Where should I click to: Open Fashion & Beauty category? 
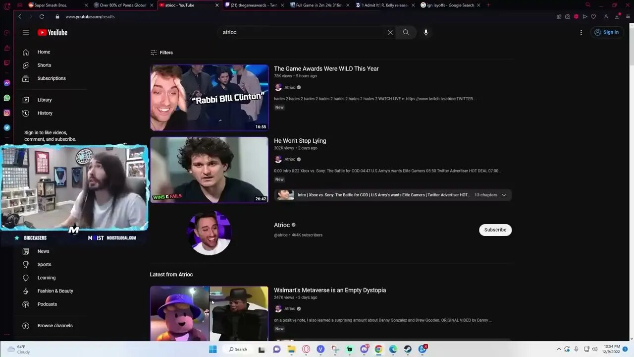[55, 291]
